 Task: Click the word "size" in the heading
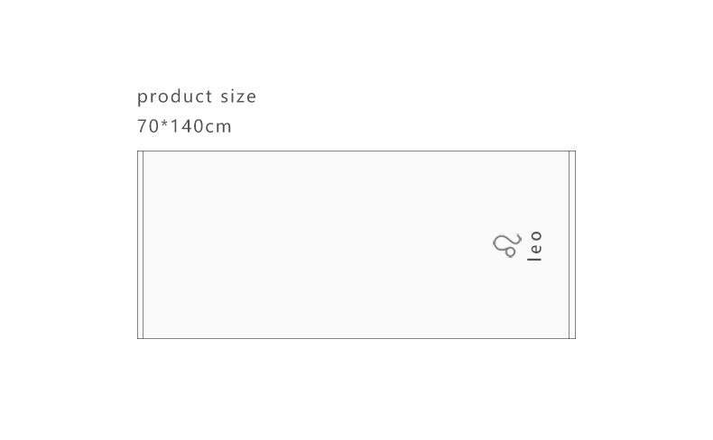tap(238, 96)
